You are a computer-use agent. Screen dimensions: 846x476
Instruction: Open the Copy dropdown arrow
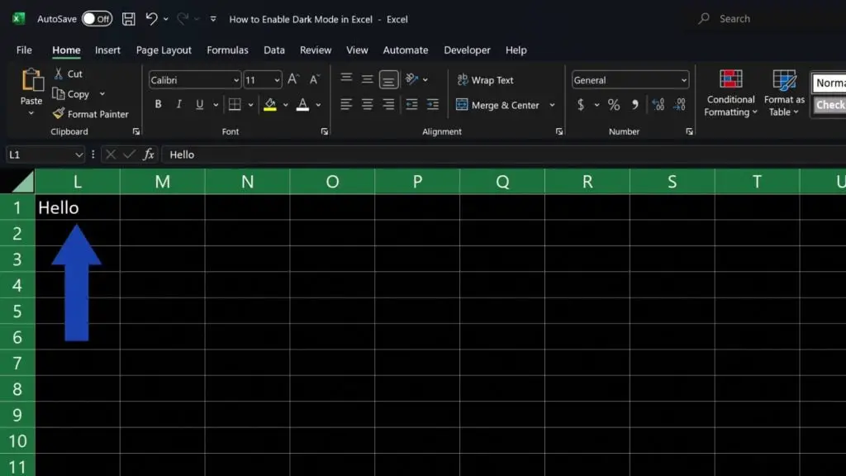pyautogui.click(x=102, y=94)
